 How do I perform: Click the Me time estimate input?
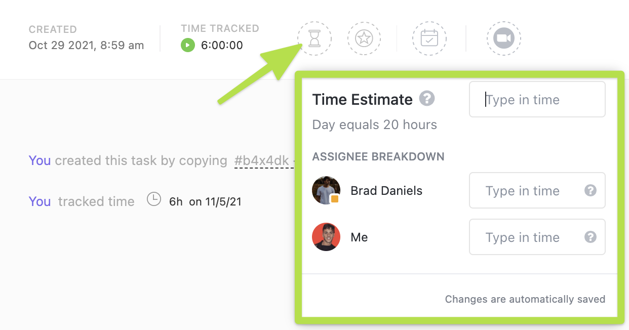(x=527, y=237)
